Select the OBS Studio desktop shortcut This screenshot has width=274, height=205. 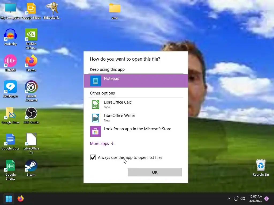[31, 115]
